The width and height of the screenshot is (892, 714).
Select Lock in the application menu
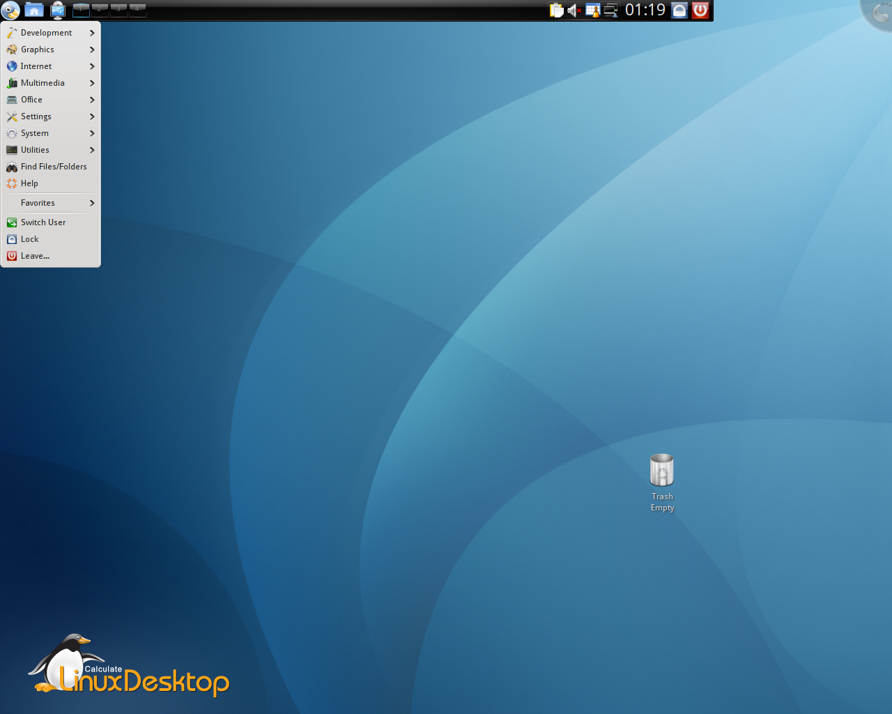pos(51,239)
